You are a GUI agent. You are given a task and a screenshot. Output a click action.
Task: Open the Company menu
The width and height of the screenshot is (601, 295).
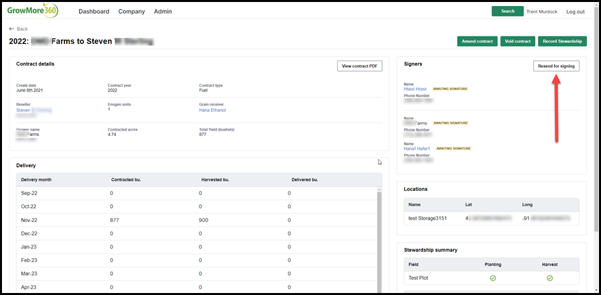pos(131,11)
